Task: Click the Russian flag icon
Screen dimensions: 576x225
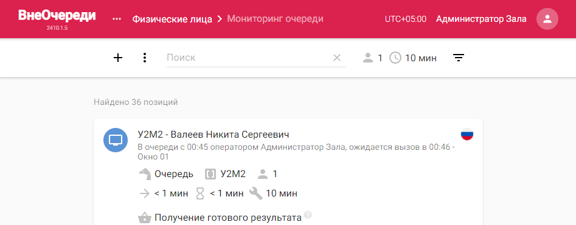Action: (467, 135)
